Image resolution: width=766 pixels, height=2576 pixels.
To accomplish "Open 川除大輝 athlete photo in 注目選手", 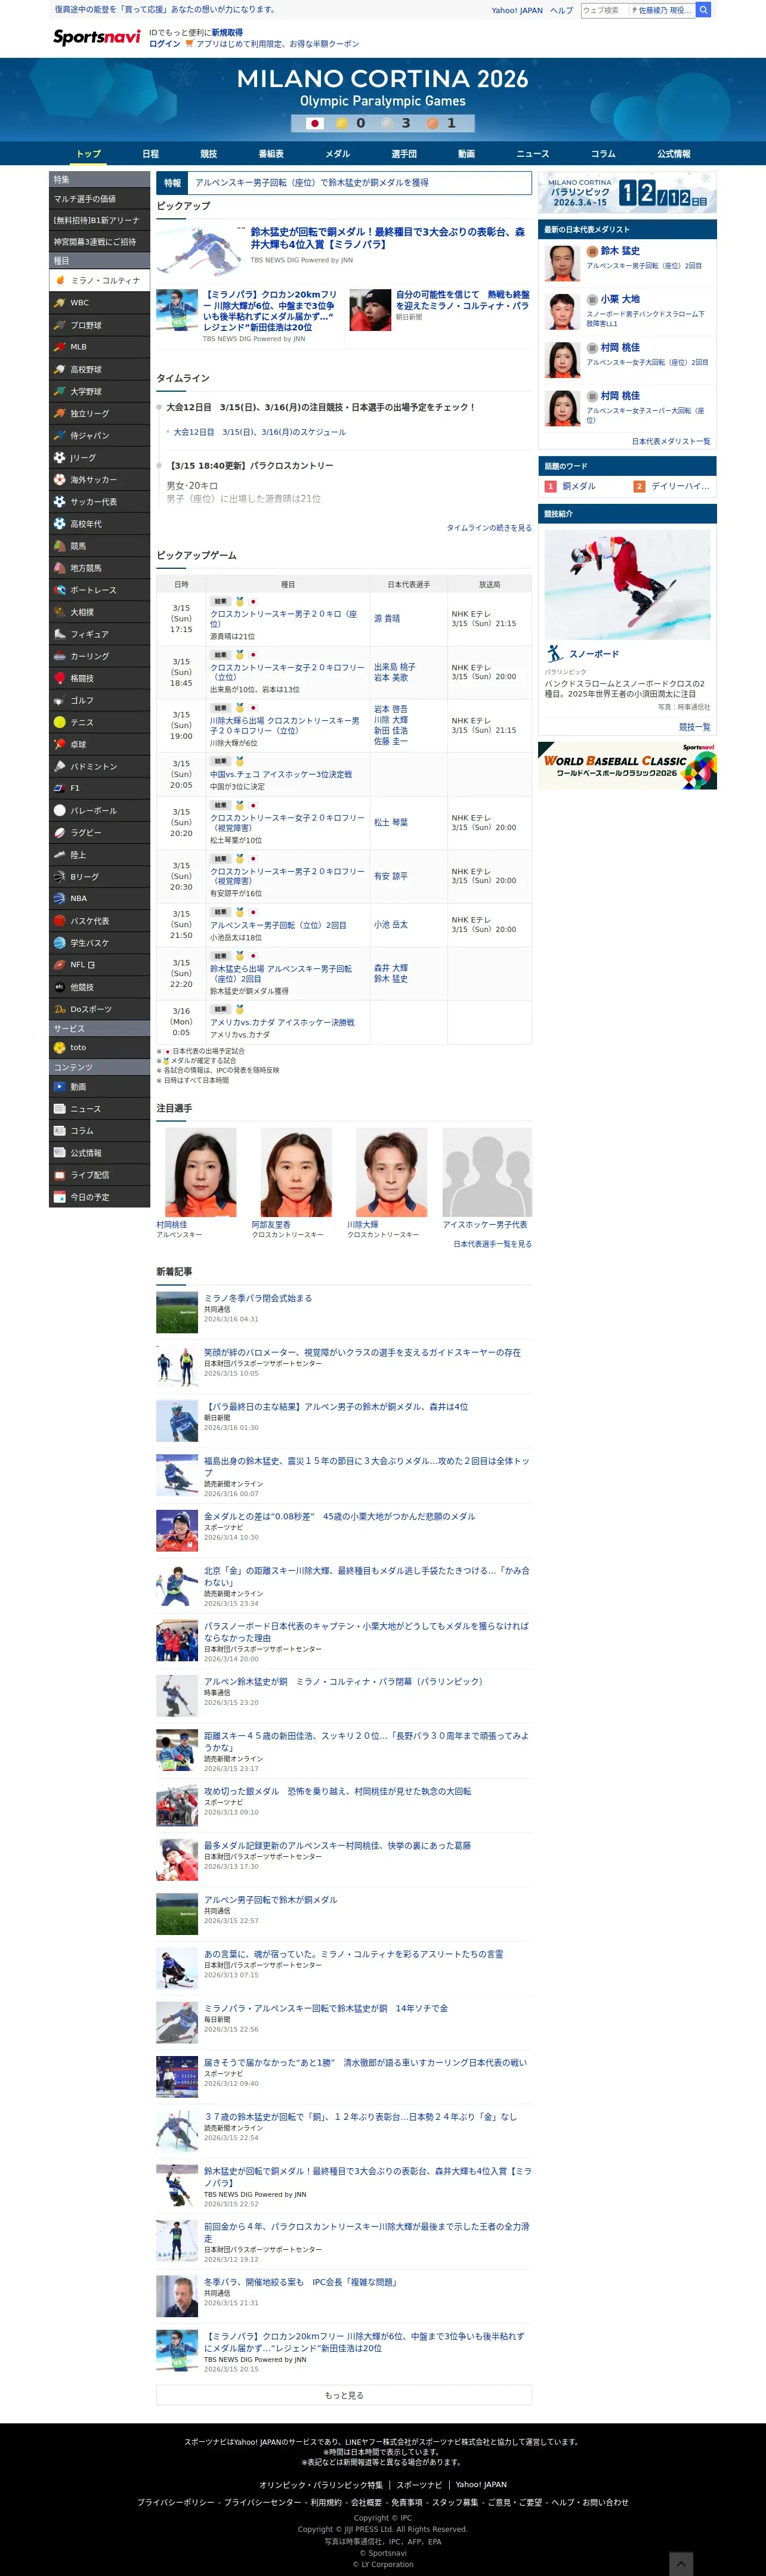I will [392, 1172].
